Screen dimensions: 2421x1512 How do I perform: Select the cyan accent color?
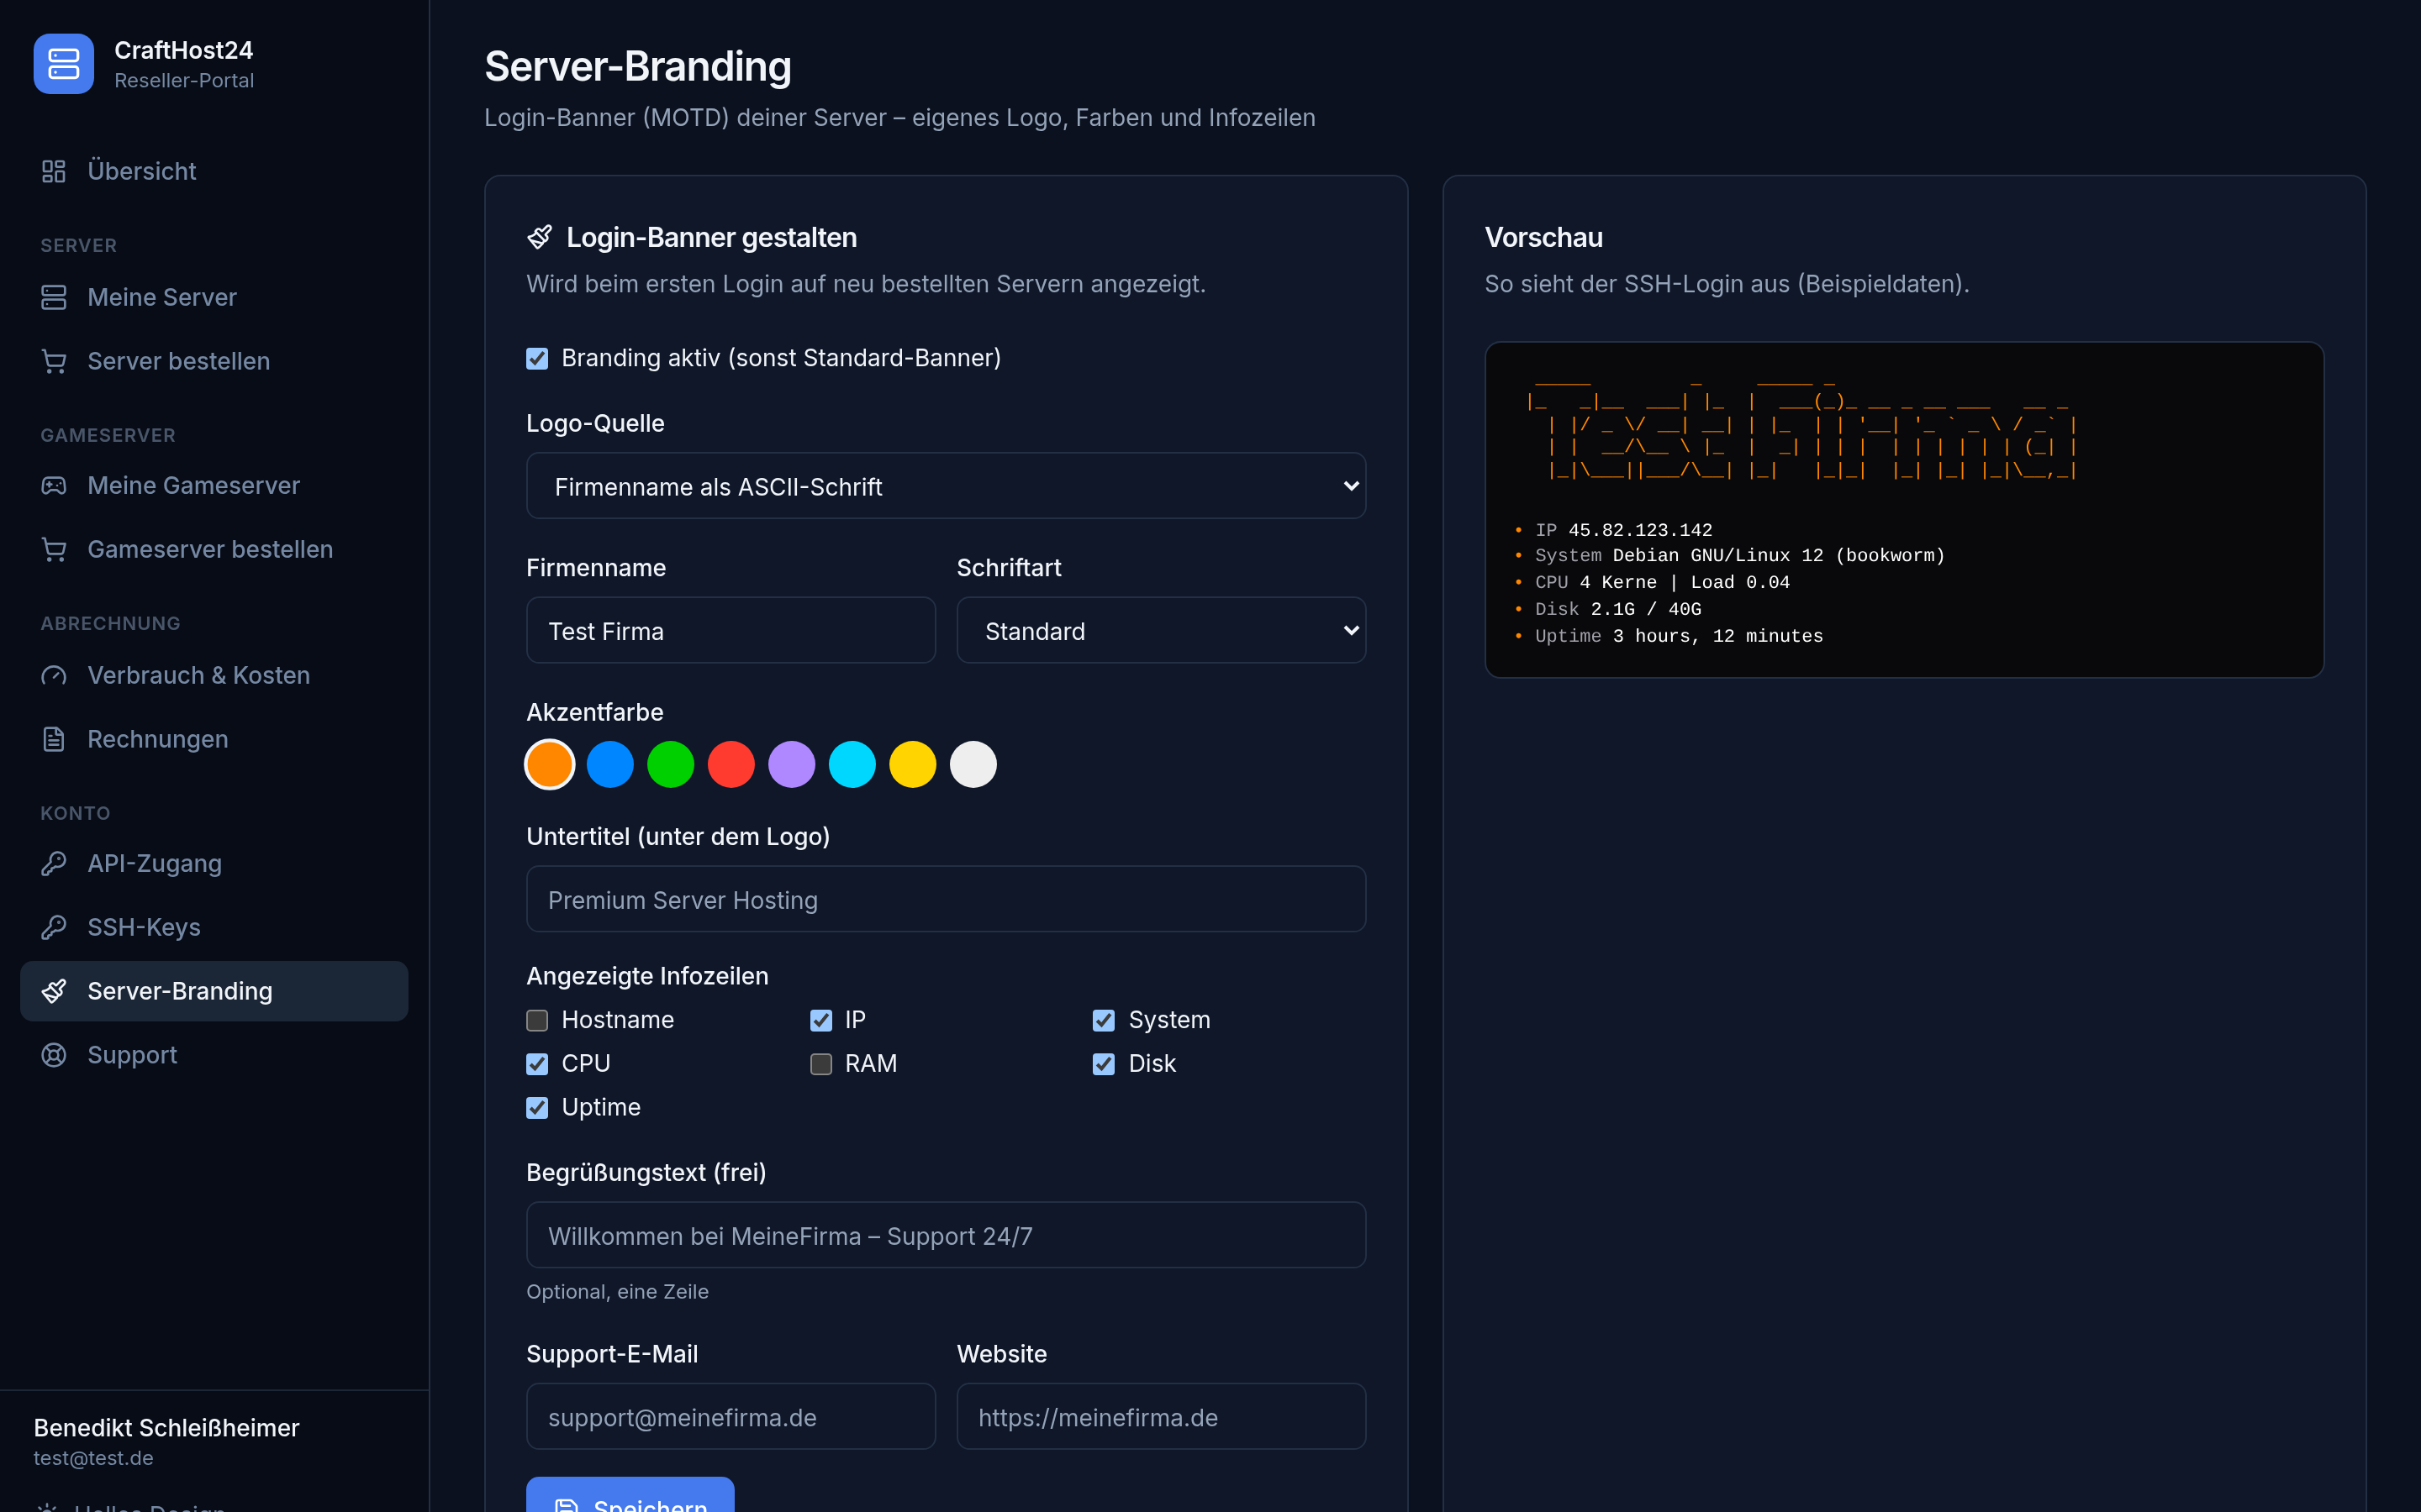[x=852, y=764]
